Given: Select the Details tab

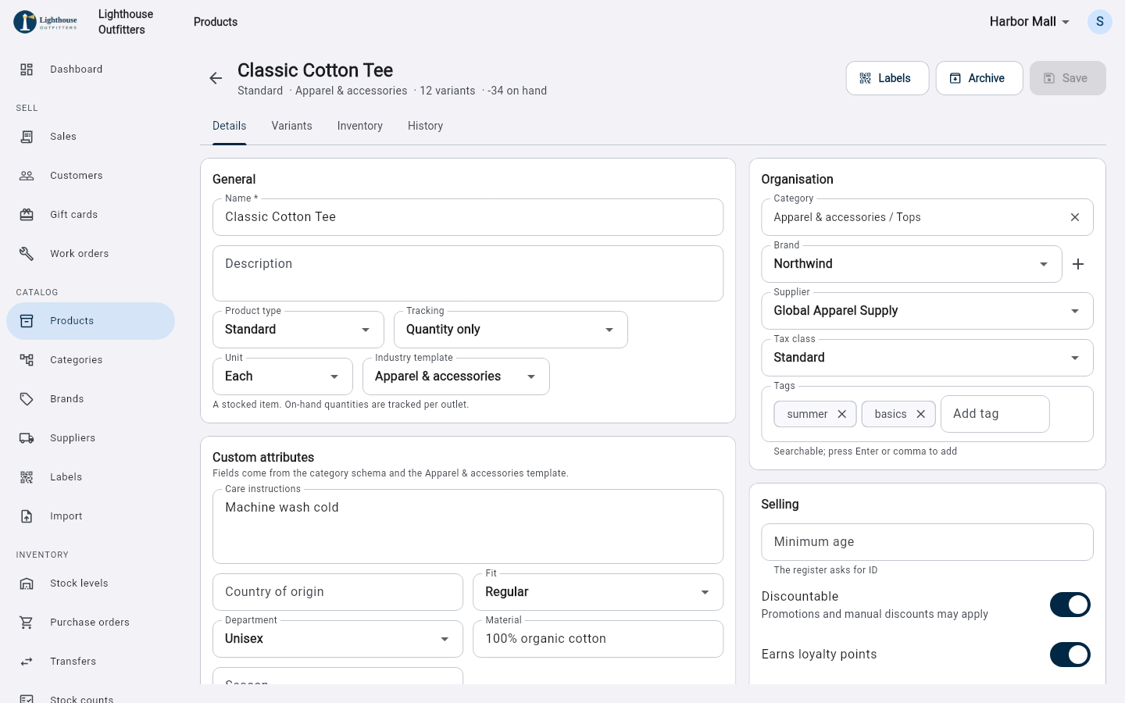Looking at the screenshot, I should click(x=230, y=126).
